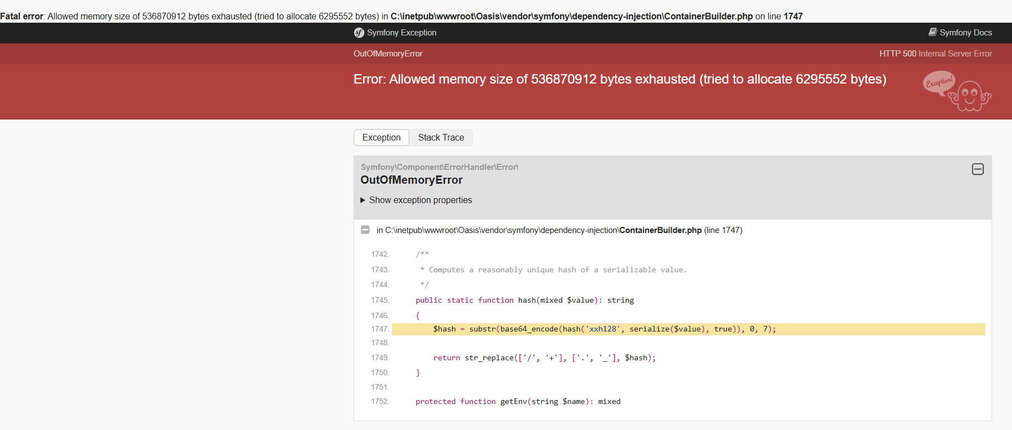Click the Symfony logo icon in header
This screenshot has width=1012, height=430.
click(x=359, y=33)
